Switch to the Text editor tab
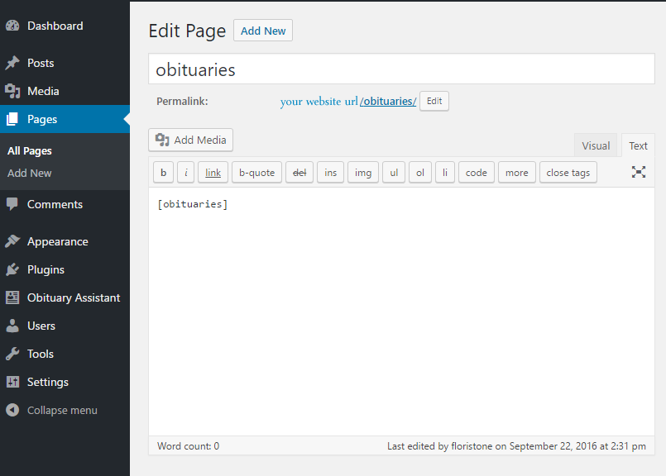 638,145
